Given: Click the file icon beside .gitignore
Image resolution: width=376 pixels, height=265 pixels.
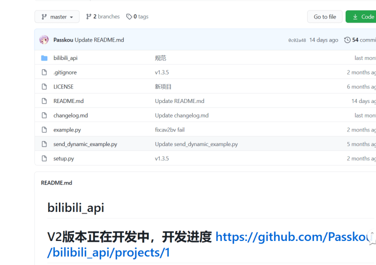Looking at the screenshot, I should coord(44,72).
